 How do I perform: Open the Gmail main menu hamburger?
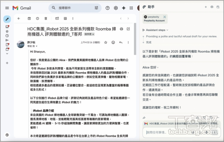7,8
